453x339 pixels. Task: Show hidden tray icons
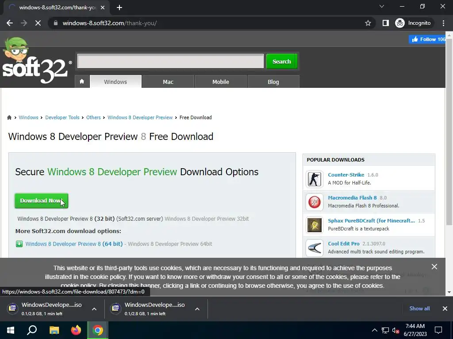pyautogui.click(x=374, y=330)
